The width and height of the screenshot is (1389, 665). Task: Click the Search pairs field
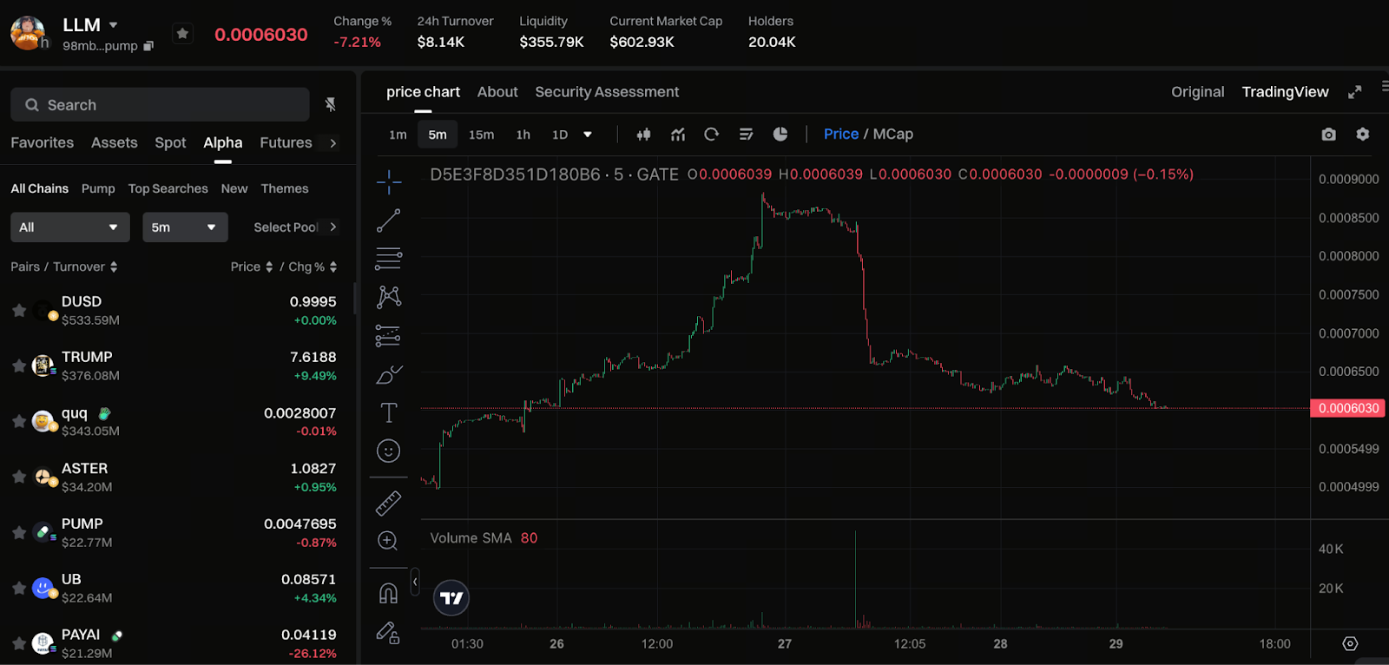[x=160, y=104]
